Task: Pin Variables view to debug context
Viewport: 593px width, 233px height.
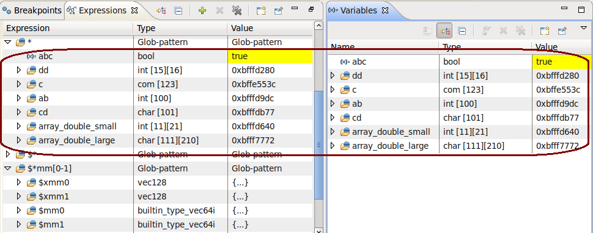Action: (562, 30)
